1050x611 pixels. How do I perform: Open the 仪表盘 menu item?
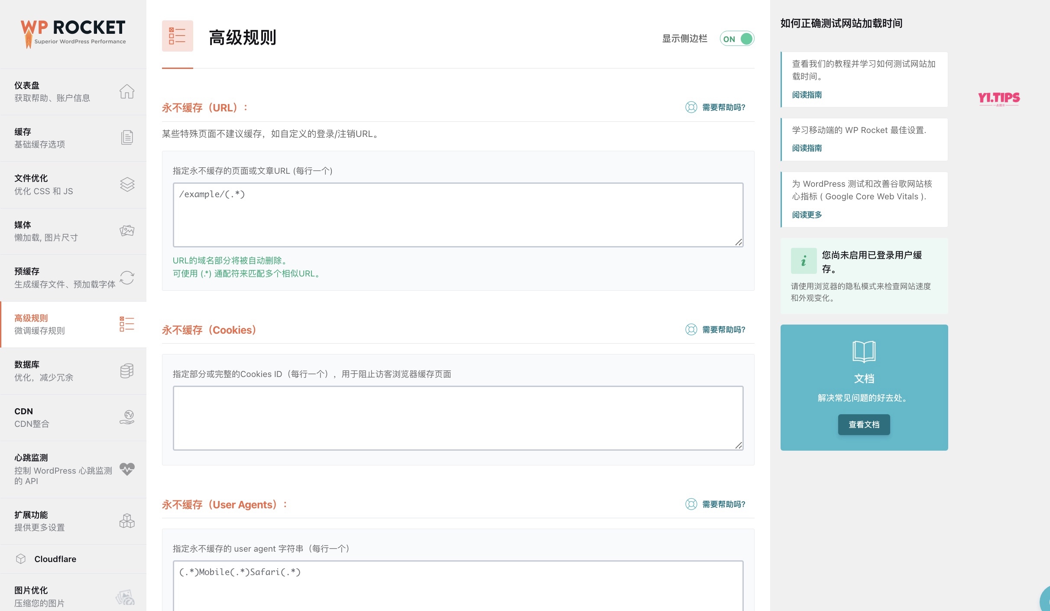(x=73, y=92)
